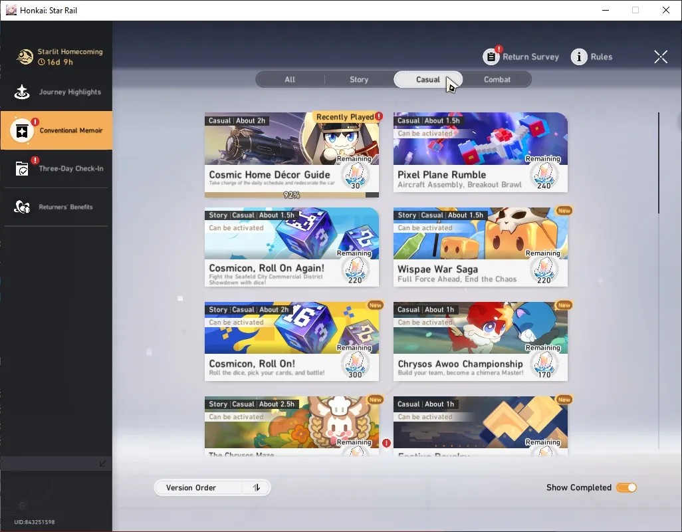The width and height of the screenshot is (682, 532).
Task: Click the Conventional Memoir star icon
Action: pos(22,130)
